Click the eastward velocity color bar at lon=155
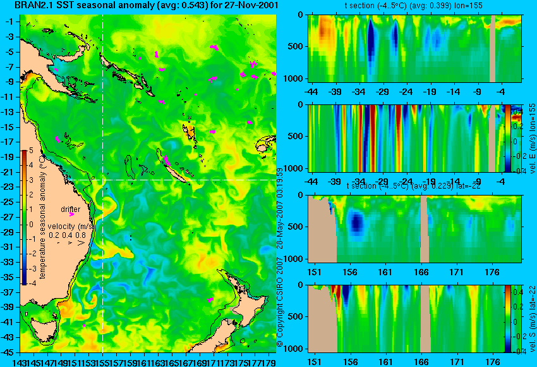The height and width of the screenshot is (367, 537). click(508, 138)
